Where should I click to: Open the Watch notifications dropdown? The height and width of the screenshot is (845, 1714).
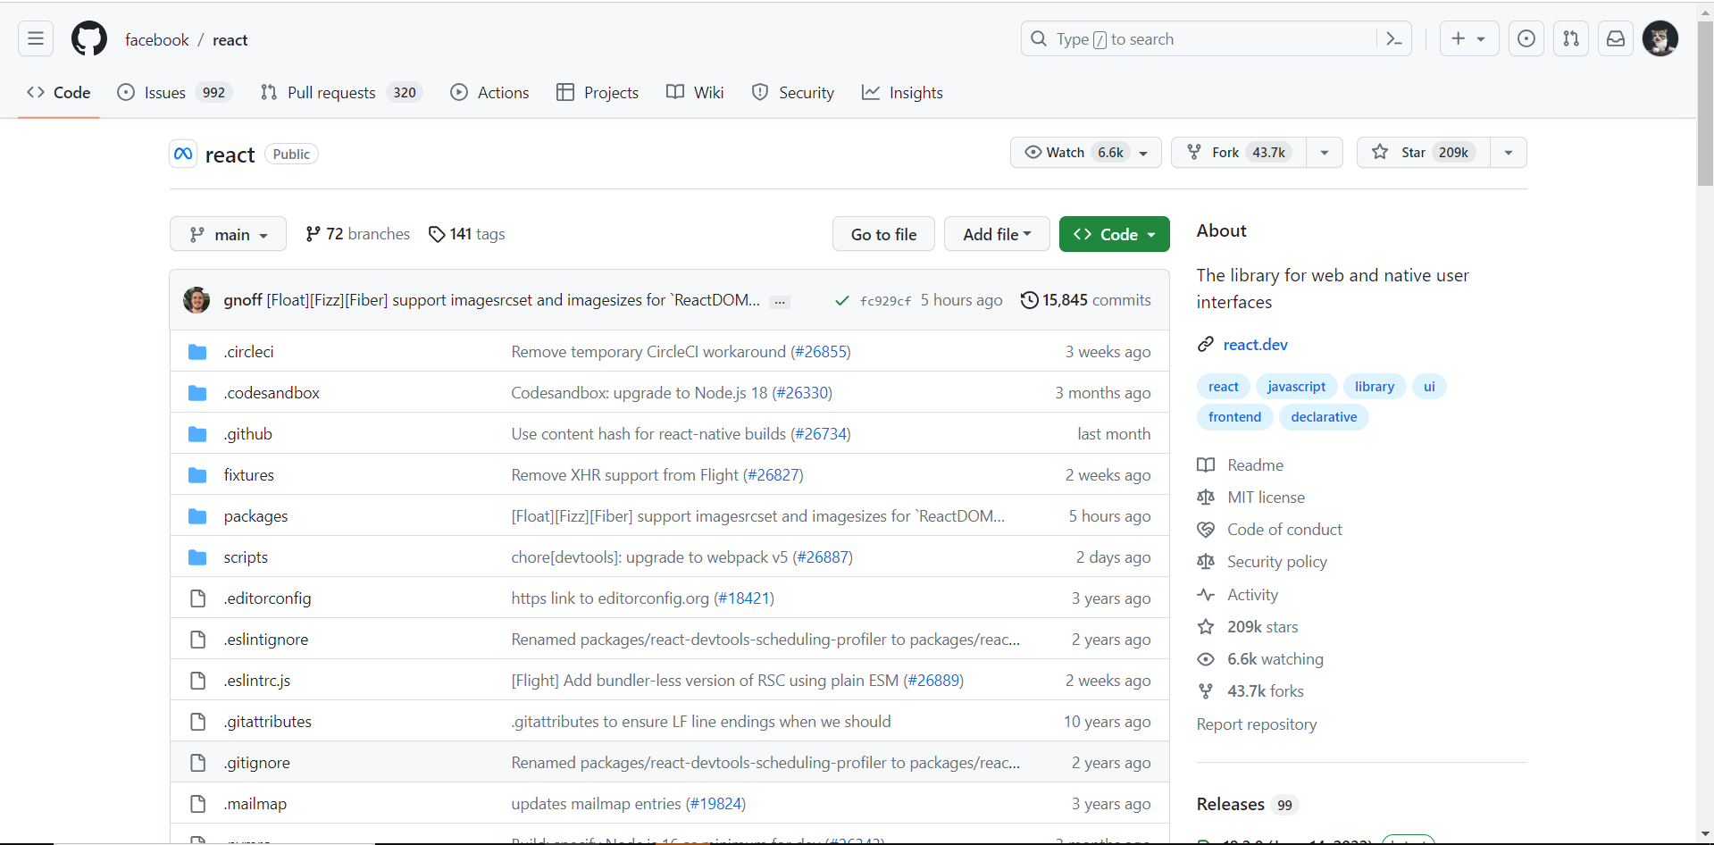(x=1086, y=153)
